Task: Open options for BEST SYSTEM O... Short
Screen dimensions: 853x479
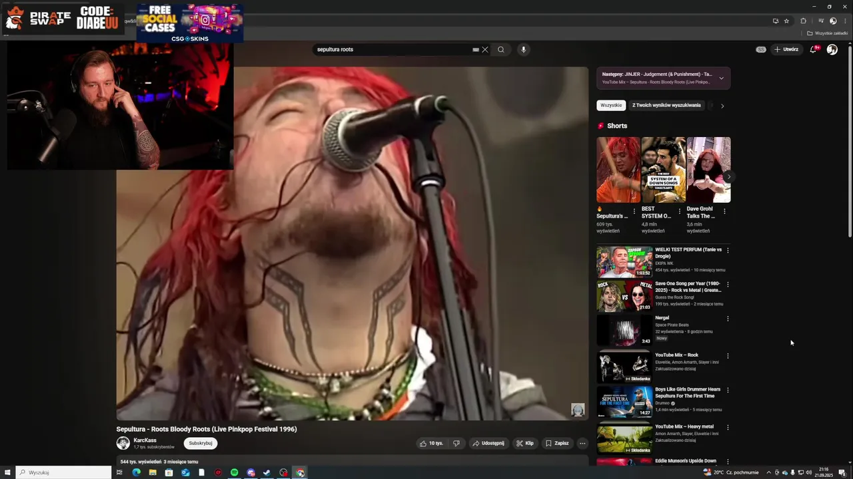Action: pos(679,212)
